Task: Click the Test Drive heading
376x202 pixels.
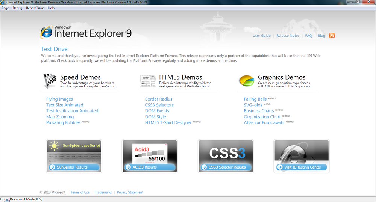Action: point(54,49)
